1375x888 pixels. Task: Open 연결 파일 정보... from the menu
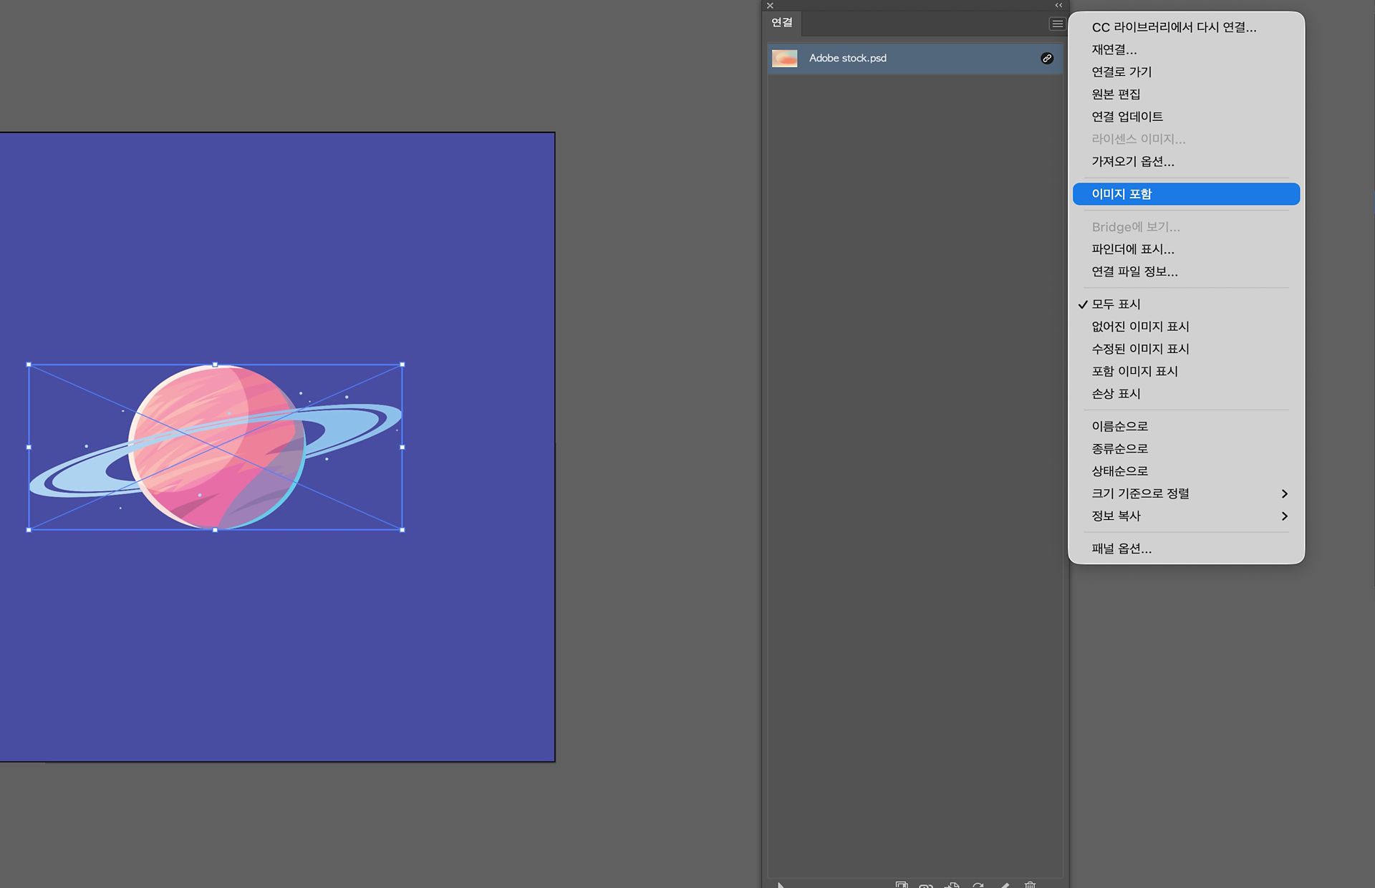click(1186, 271)
